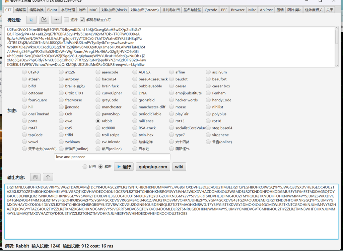343x251 pixels.
Task: Select the 解密 decrypt radio button
Action: point(100,167)
